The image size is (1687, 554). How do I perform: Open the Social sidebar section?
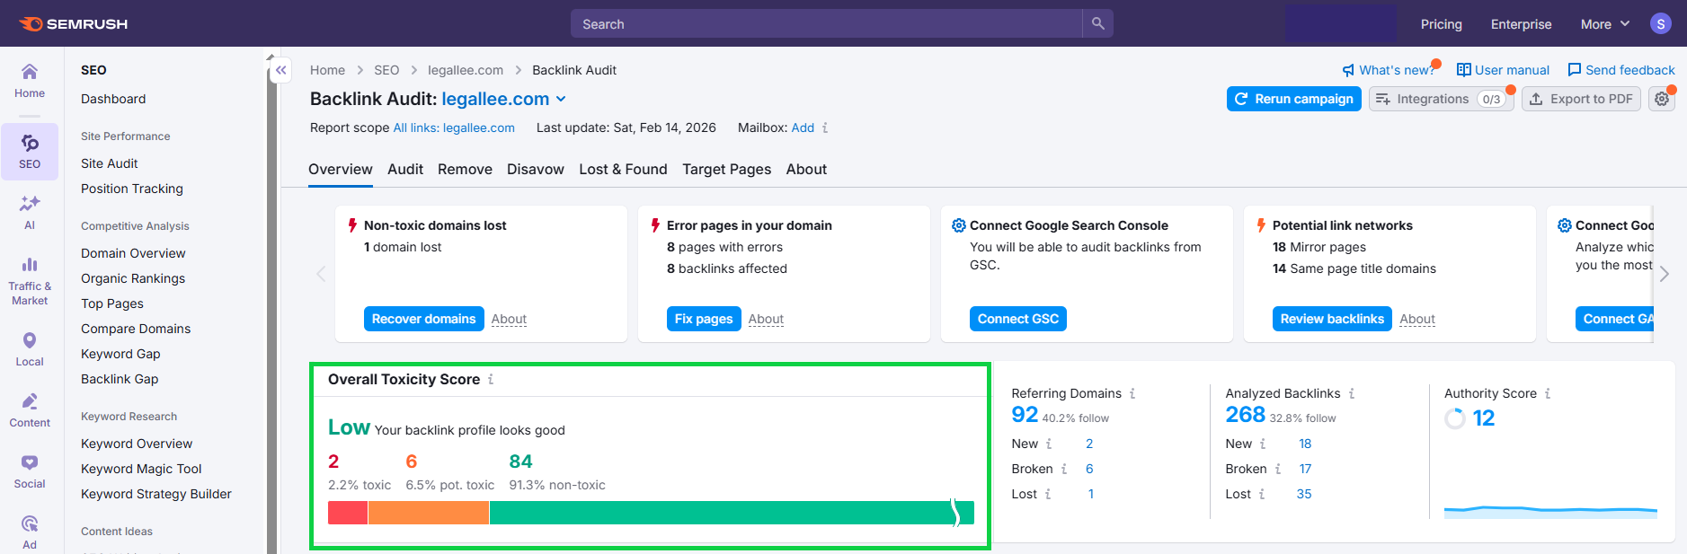(30, 471)
